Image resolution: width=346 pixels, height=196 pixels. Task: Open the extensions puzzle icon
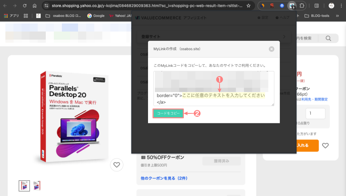click(302, 6)
